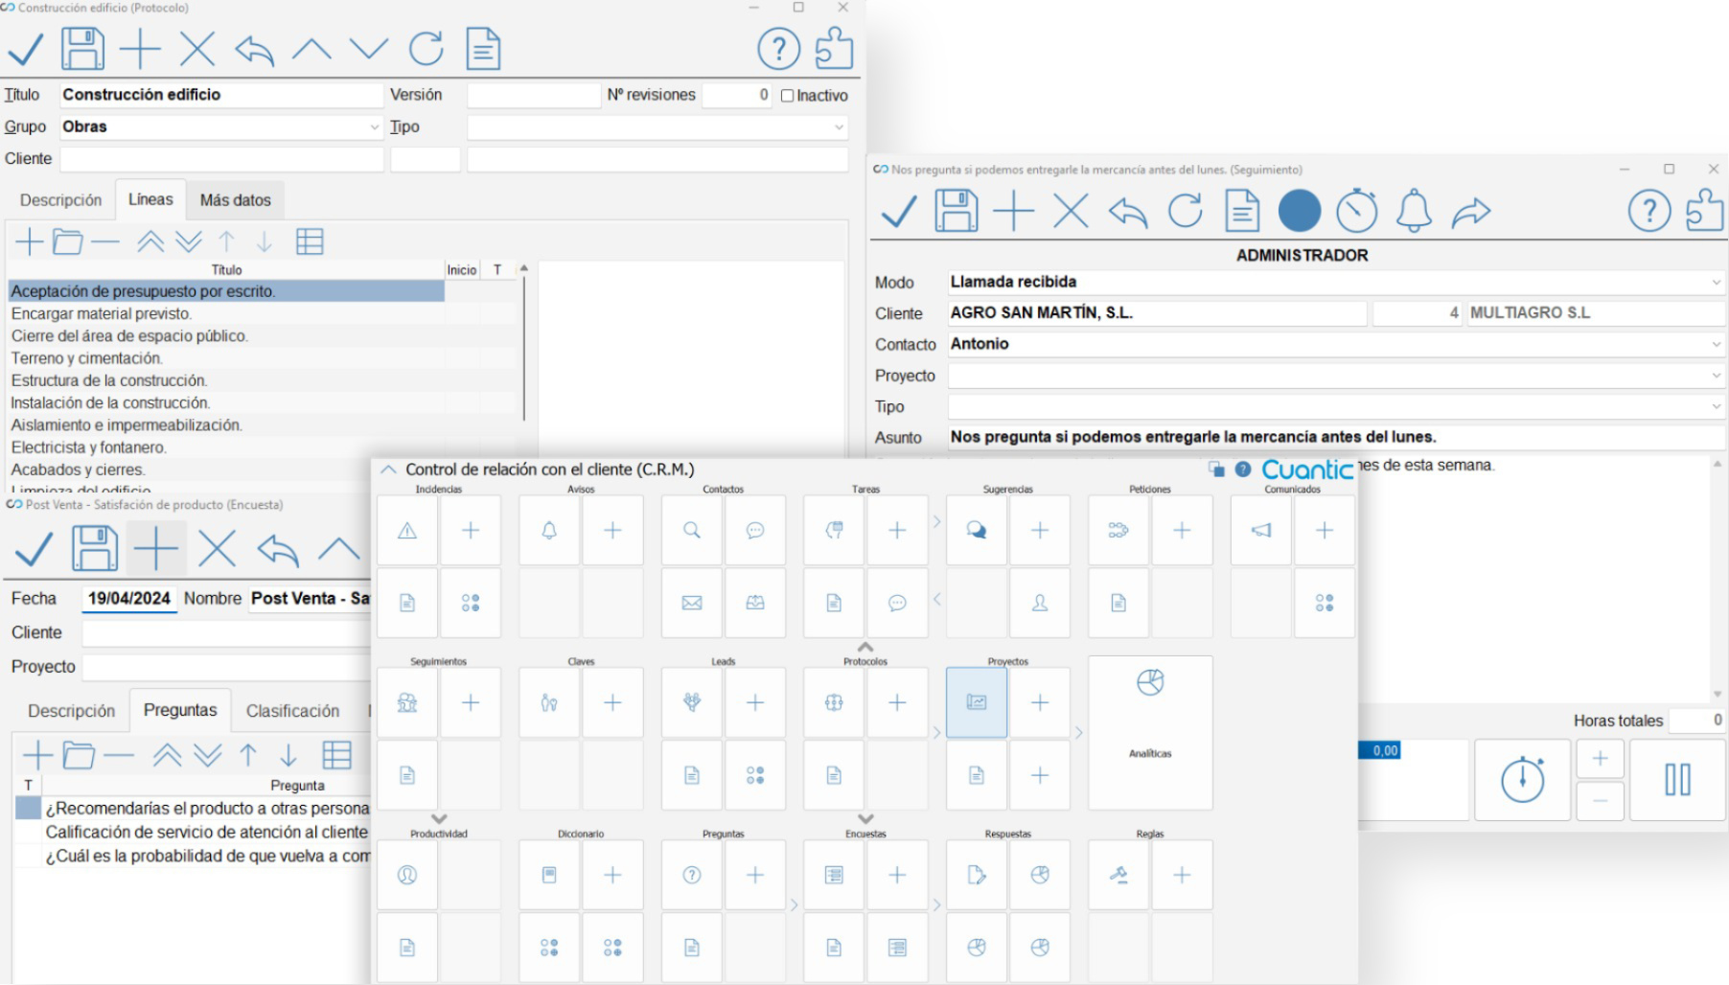Image resolution: width=1729 pixels, height=985 pixels.
Task: Click the Título field containing Construcción edificio
Action: click(221, 95)
